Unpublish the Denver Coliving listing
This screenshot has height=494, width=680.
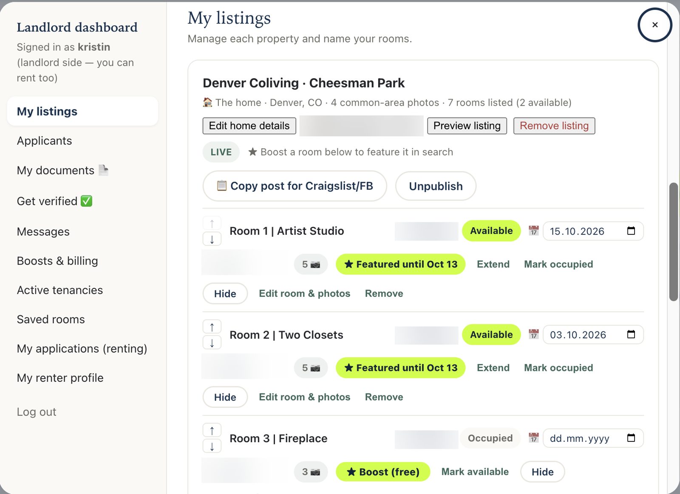(436, 186)
